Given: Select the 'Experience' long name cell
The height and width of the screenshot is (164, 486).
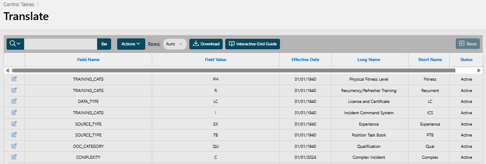Looking at the screenshot, I should pyautogui.click(x=370, y=124).
